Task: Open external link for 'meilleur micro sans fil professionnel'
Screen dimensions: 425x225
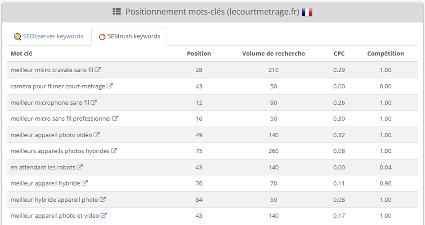Action: 116,118
